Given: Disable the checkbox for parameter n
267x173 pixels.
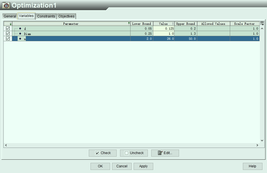Looking at the screenshot, I should point(8,39).
